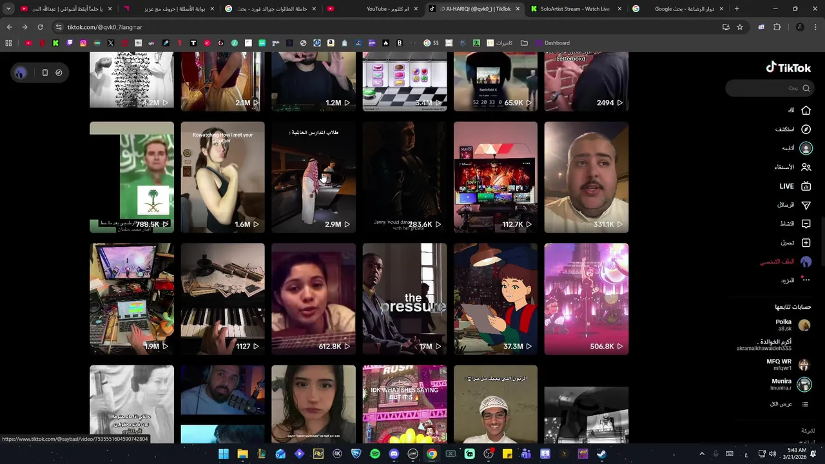Open the Following avatar item in sidebar
825x464 pixels.
pyautogui.click(x=806, y=148)
